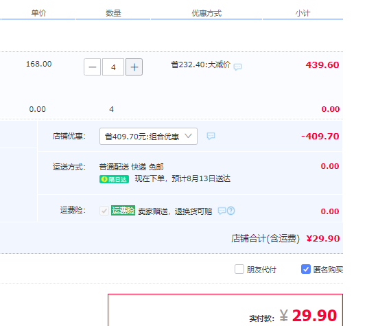Click the 普通配送 快递 免邮 shipping text
Screen dimensions: 367x326
(131, 167)
